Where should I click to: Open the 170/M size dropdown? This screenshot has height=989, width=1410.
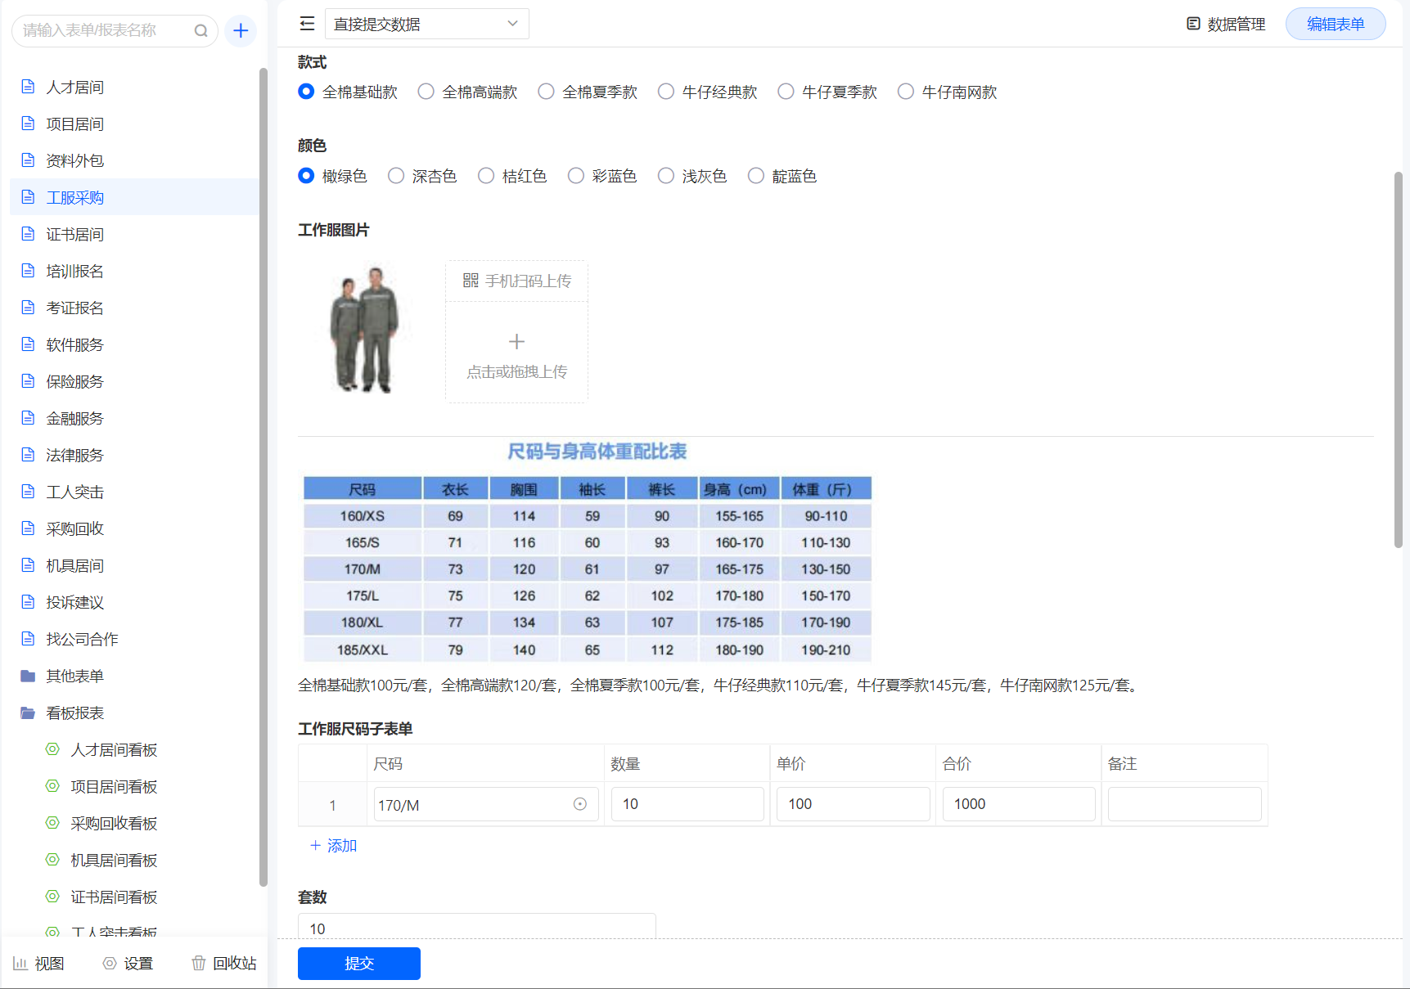point(486,804)
